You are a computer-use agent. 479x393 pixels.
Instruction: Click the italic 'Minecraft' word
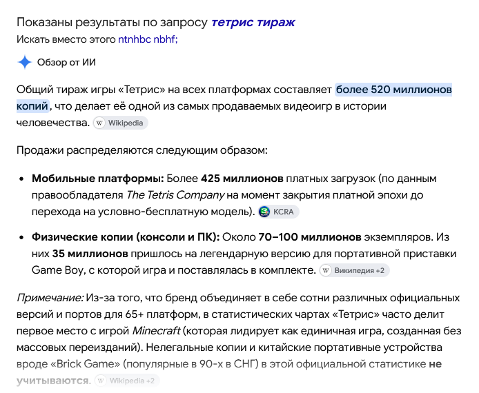point(156,331)
